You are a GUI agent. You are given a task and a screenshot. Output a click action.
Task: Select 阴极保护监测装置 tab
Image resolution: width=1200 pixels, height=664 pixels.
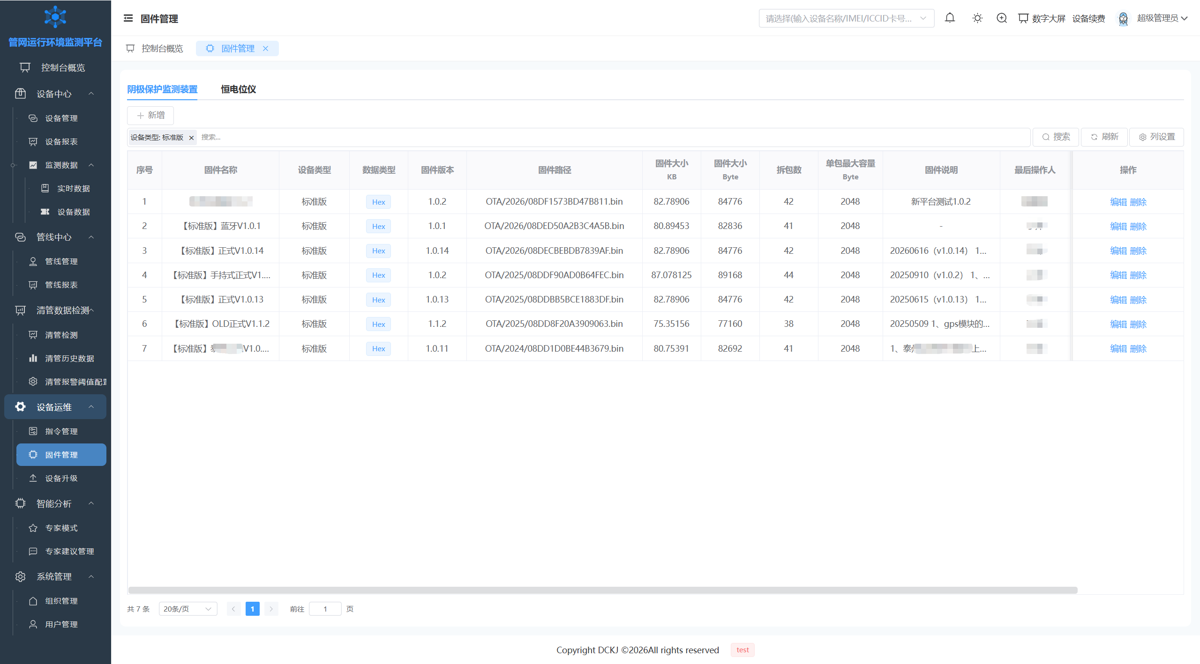coord(162,89)
